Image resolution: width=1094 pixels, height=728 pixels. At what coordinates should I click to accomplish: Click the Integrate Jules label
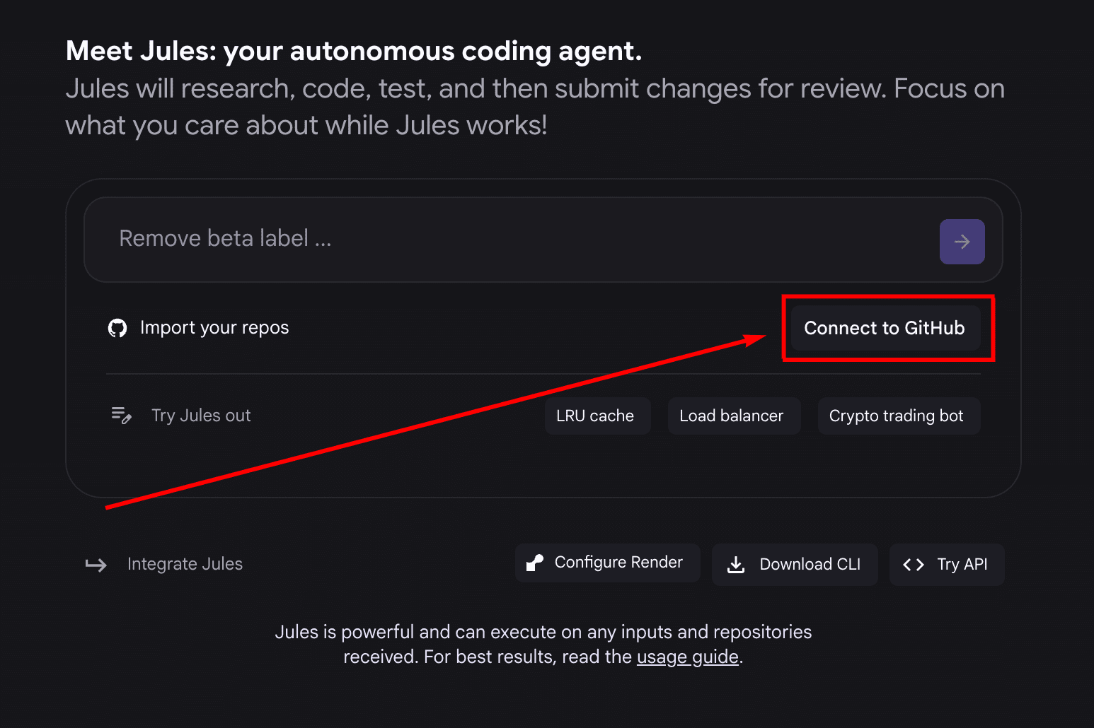[x=184, y=563]
